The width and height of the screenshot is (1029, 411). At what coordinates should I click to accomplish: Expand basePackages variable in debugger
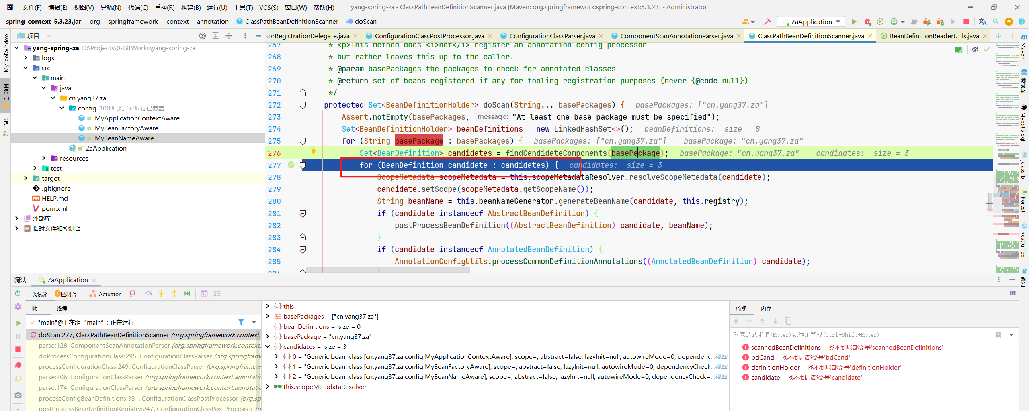point(268,316)
